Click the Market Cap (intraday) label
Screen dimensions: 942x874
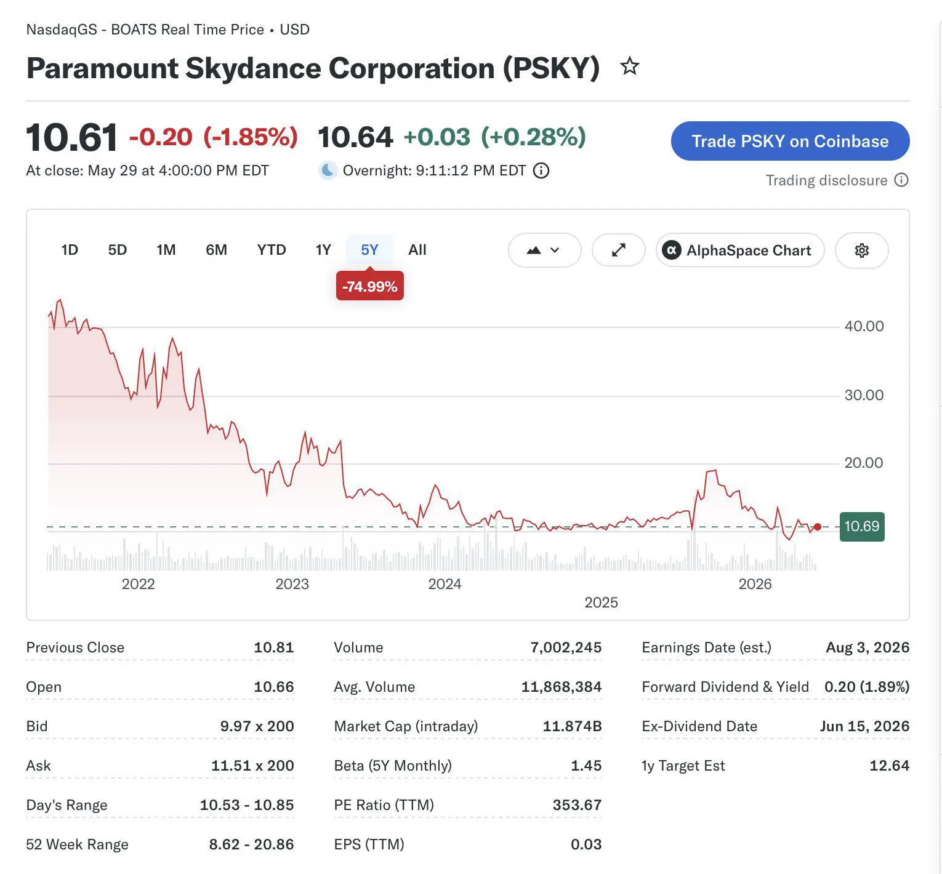point(406,726)
